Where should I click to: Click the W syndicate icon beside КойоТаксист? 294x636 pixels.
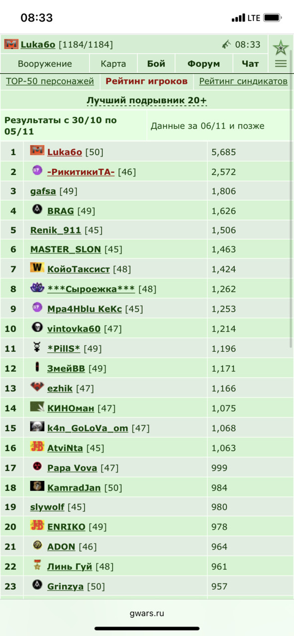pyautogui.click(x=37, y=268)
